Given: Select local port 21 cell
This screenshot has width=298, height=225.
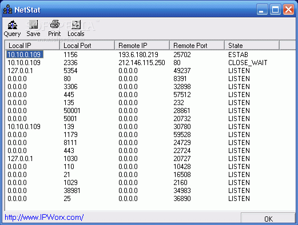Looking at the screenshot, I should tap(67, 175).
